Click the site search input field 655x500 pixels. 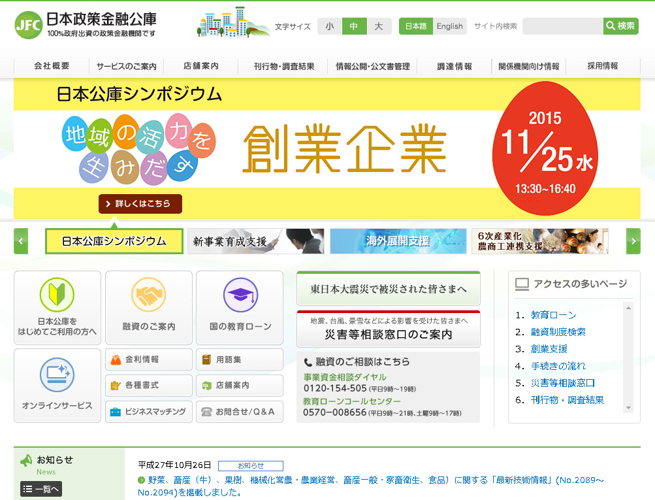563,26
